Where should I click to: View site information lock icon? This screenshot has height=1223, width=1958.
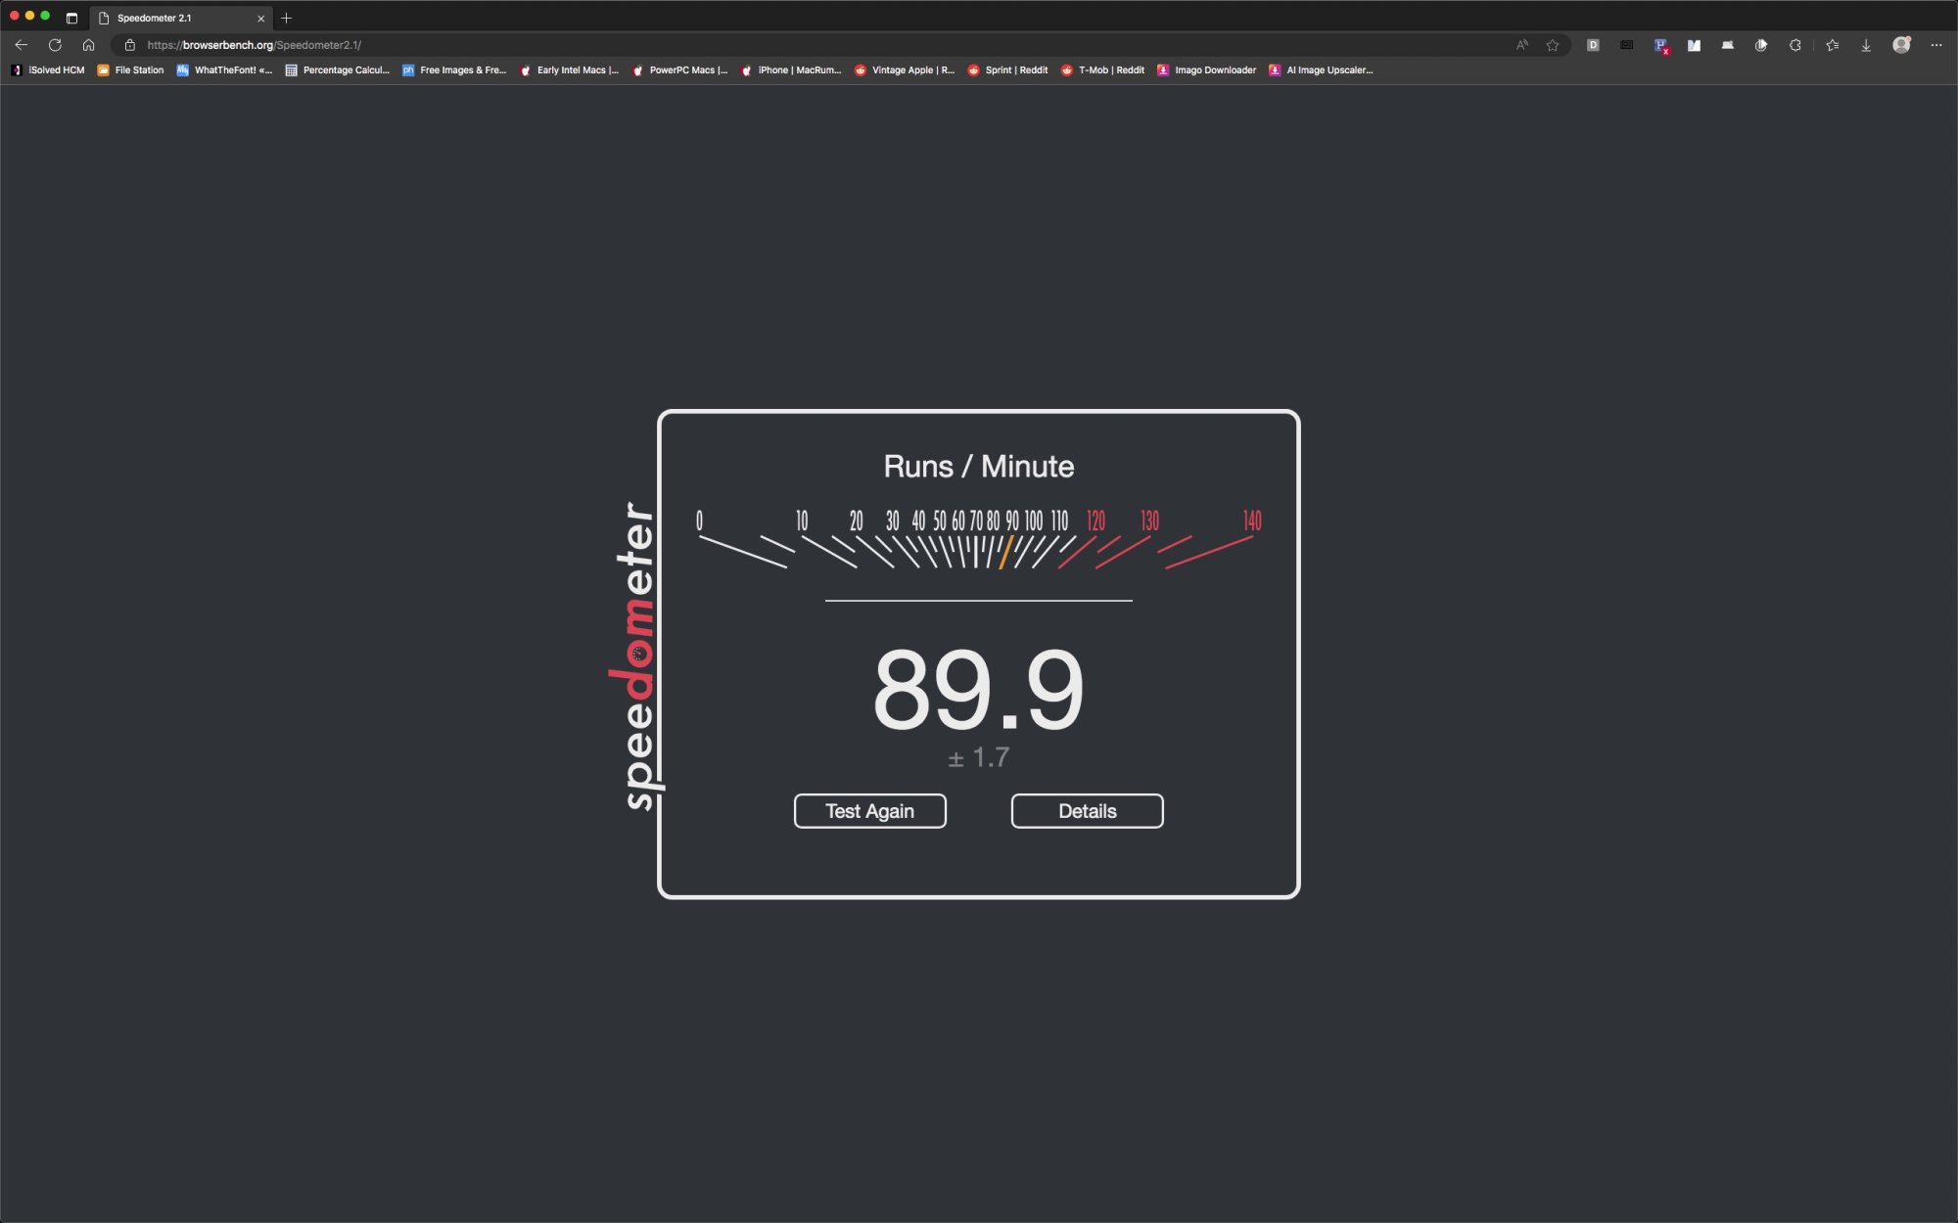(129, 45)
